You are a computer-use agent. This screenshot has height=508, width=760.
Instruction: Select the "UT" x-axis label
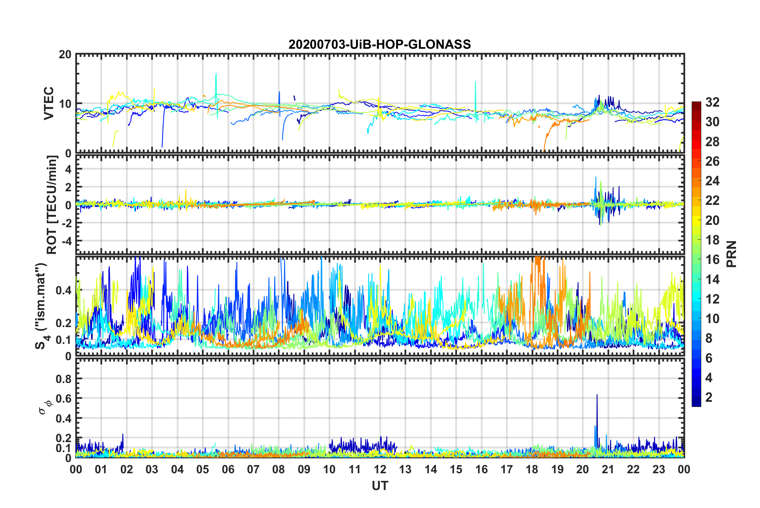[x=380, y=486]
